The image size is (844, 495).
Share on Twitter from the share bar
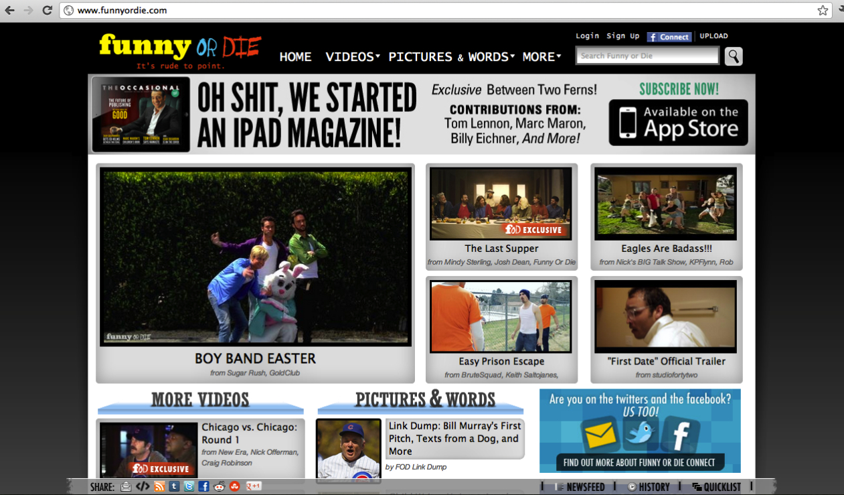point(189,487)
